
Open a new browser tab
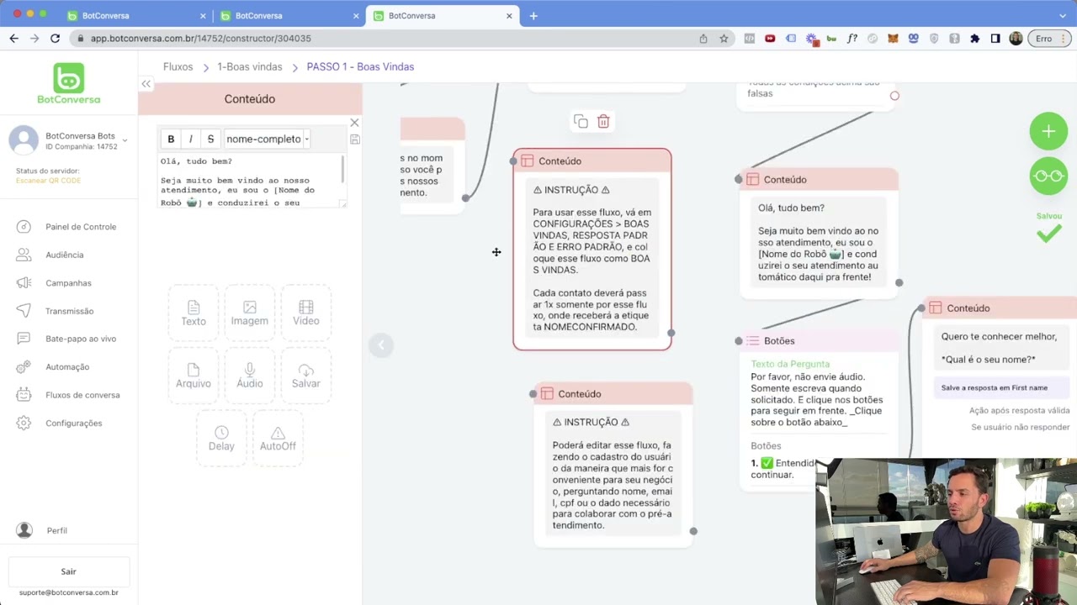point(533,15)
